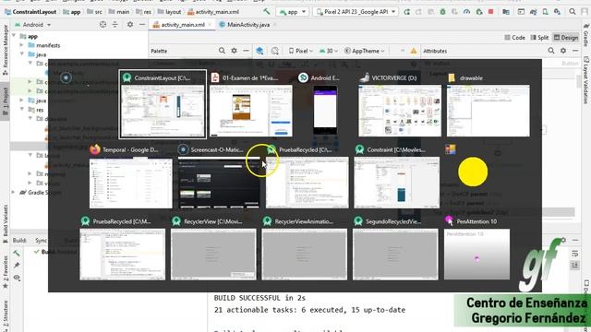
Task: Open Attributes panel gear settings
Action: [x=563, y=51]
